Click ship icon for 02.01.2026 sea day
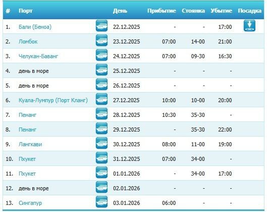 [101, 187]
